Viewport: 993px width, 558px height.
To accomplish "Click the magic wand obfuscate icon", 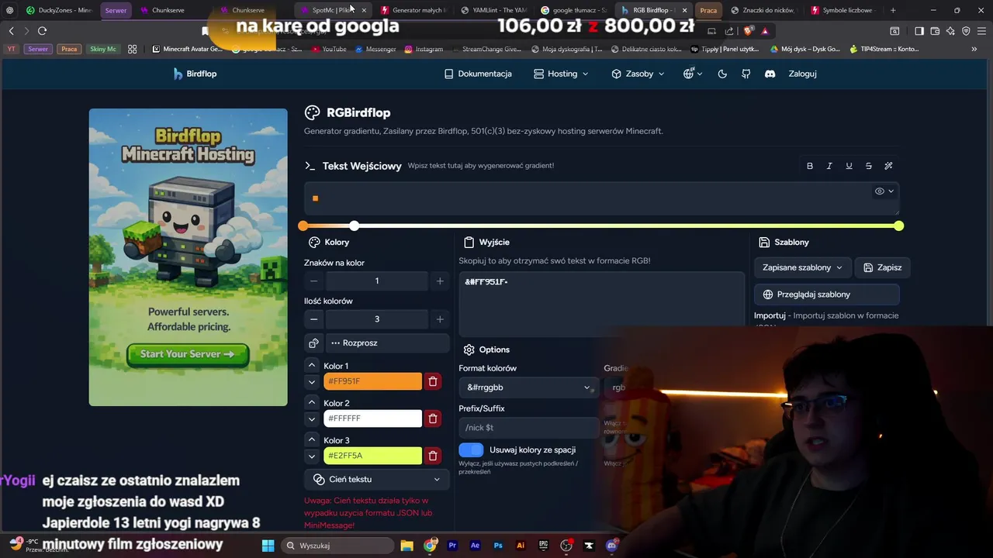I will coord(888,166).
